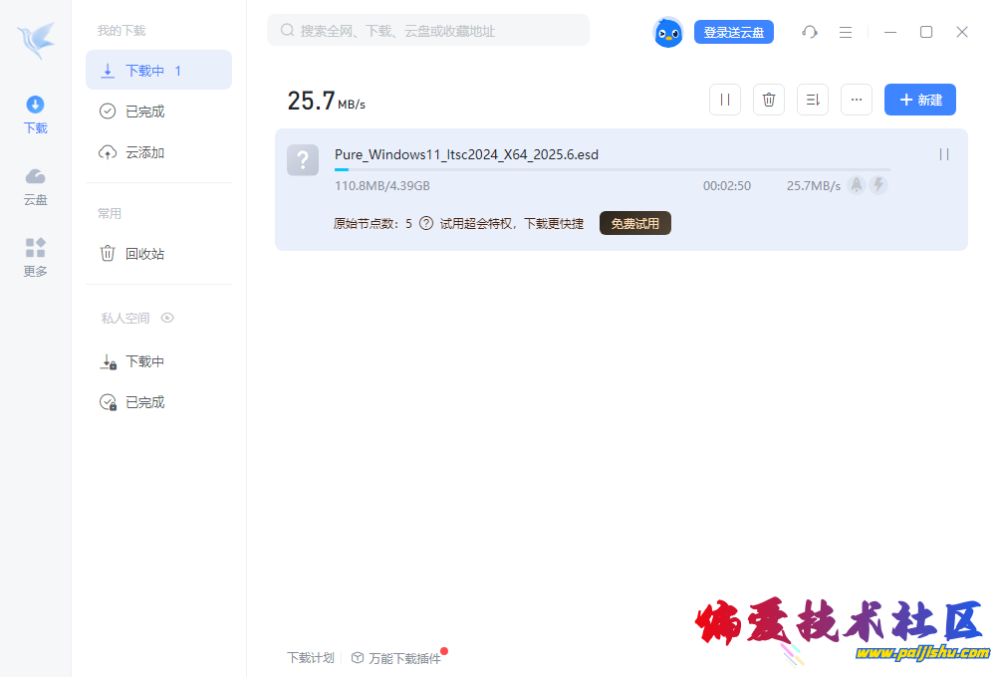Click the rocket speed-boost icon on the task

click(858, 184)
